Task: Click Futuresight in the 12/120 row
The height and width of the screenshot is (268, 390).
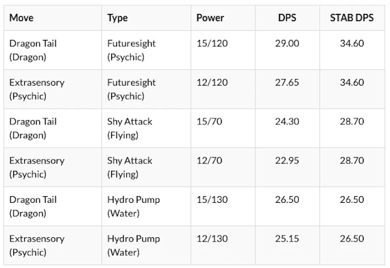Action: (131, 83)
